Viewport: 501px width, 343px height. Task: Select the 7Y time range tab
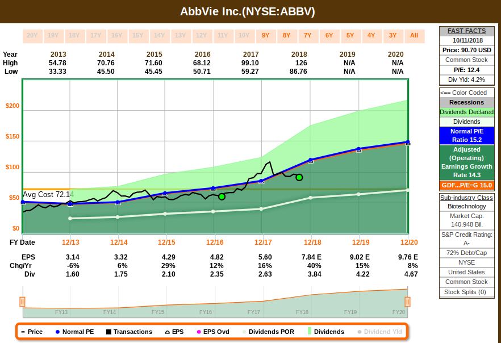[x=308, y=36]
